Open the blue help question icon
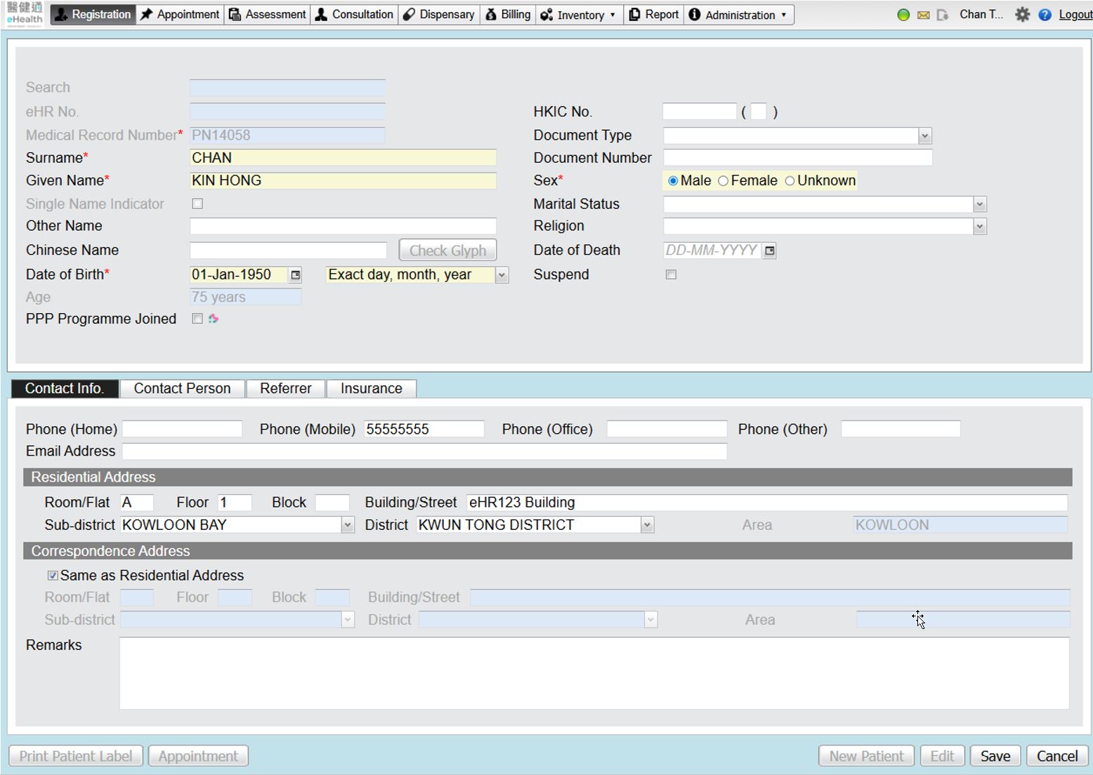This screenshot has height=775, width=1093. (x=1045, y=15)
